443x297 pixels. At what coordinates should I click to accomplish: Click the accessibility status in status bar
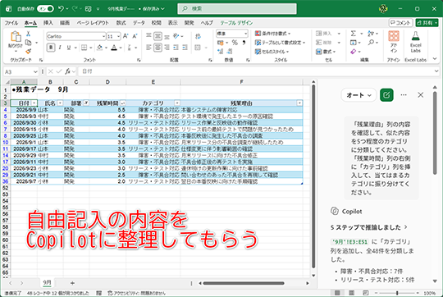(136, 294)
